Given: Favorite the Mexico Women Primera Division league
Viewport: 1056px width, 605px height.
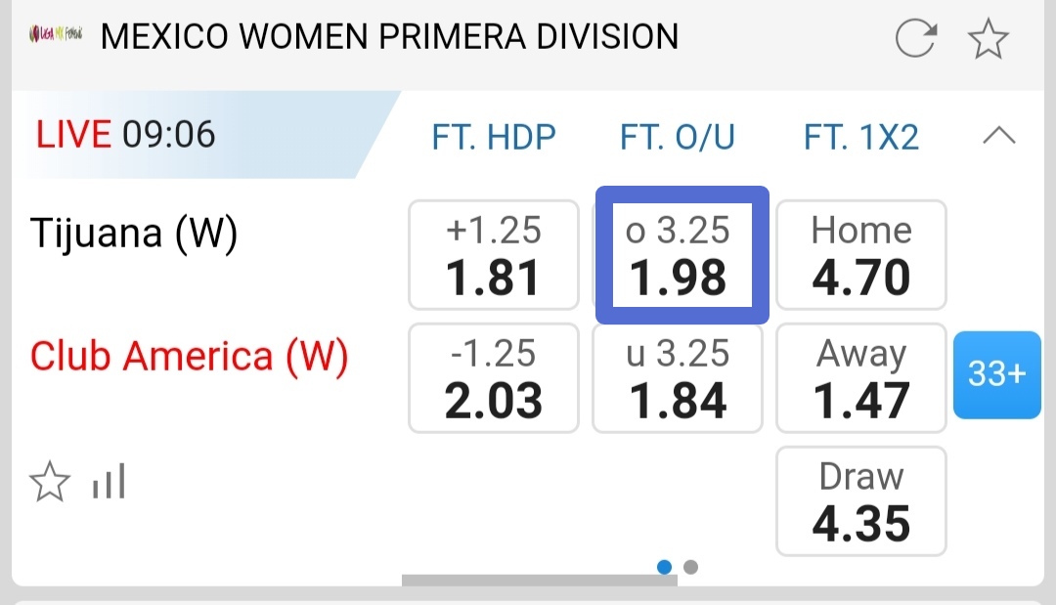Looking at the screenshot, I should 988,39.
